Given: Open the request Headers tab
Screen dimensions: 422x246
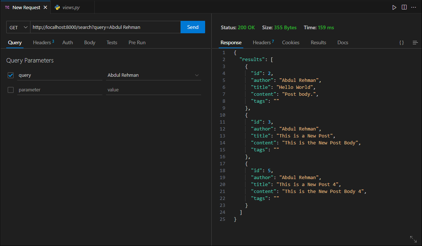Looking at the screenshot, I should [43, 43].
